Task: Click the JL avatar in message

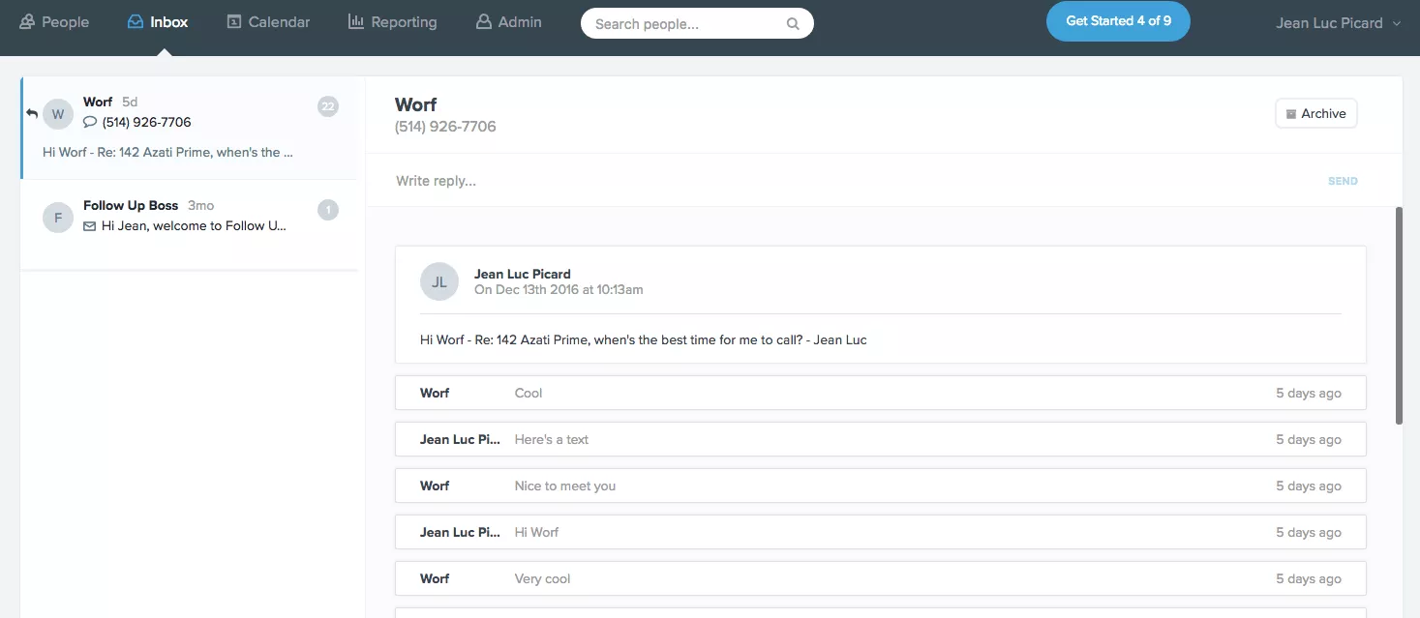Action: pyautogui.click(x=438, y=281)
